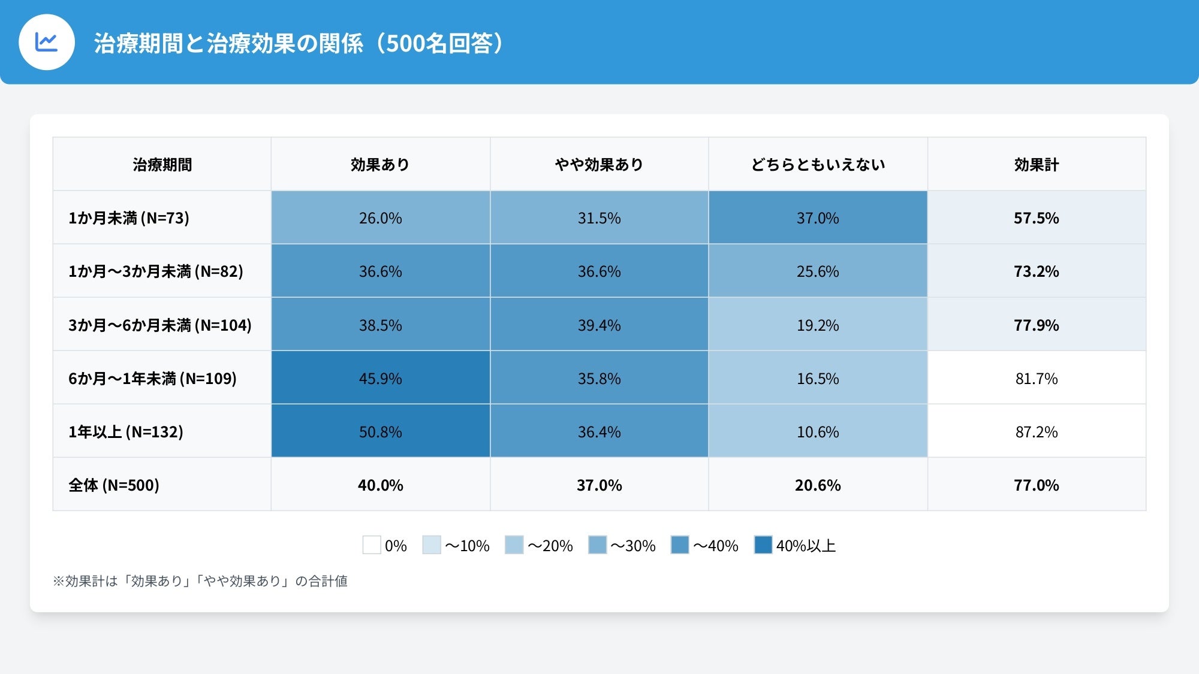
Task: Click the line chart icon in header
Action: click(x=46, y=42)
